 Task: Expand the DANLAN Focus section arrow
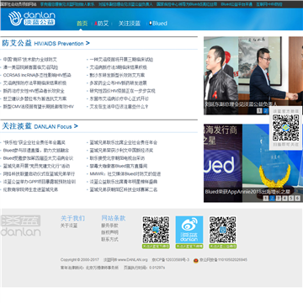pyautogui.click(x=76, y=126)
